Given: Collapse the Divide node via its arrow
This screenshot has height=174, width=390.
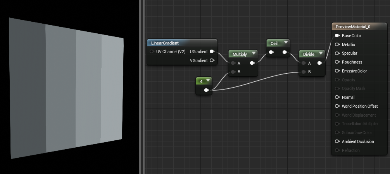Looking at the screenshot, I should point(321,53).
